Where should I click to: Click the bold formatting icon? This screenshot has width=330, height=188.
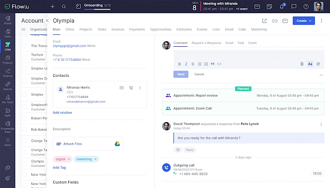pos(179,64)
